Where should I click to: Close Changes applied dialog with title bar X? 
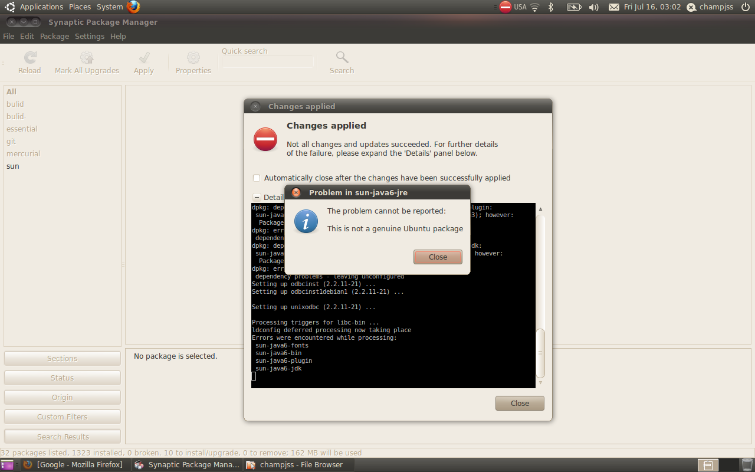pyautogui.click(x=255, y=106)
